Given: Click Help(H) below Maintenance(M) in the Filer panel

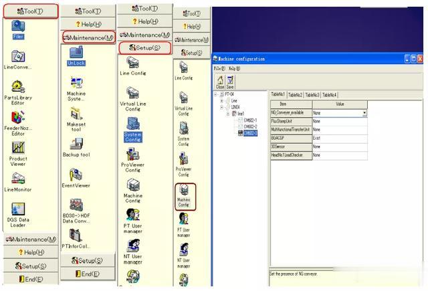Looking at the screenshot, I should coord(31,252).
